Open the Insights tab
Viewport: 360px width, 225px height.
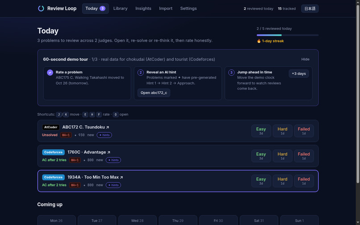(143, 8)
